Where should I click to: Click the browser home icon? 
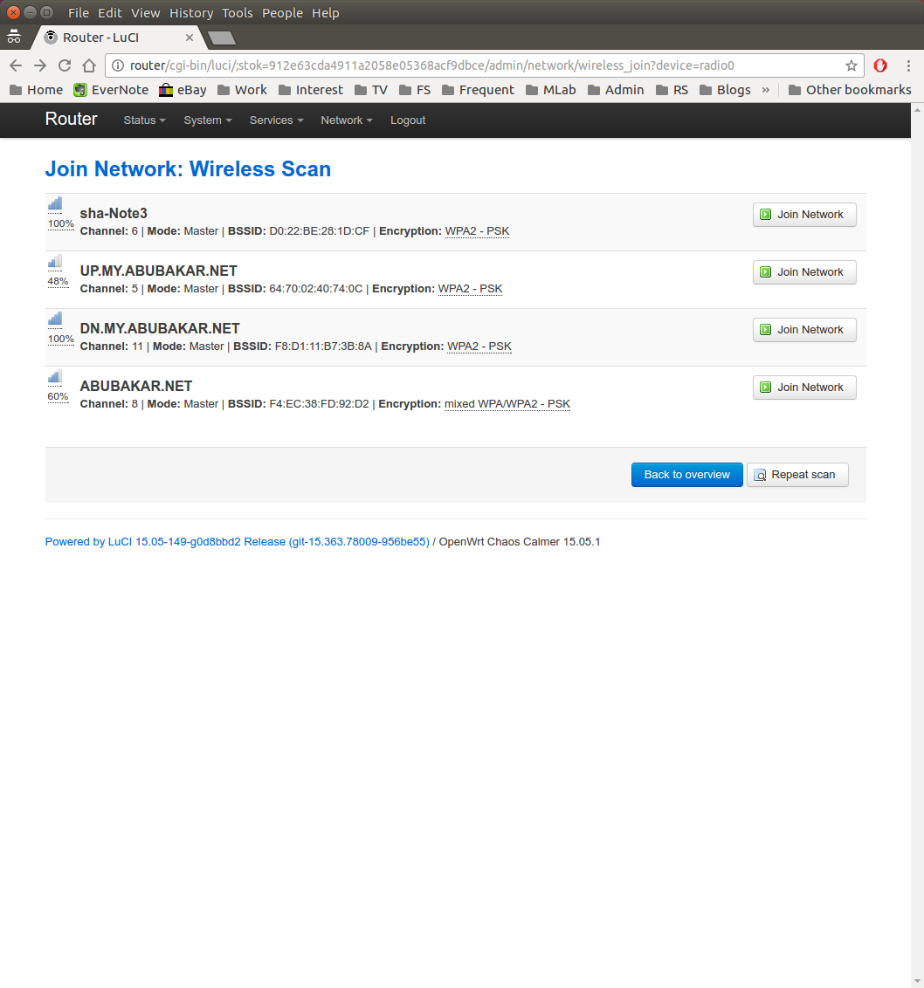(89, 65)
